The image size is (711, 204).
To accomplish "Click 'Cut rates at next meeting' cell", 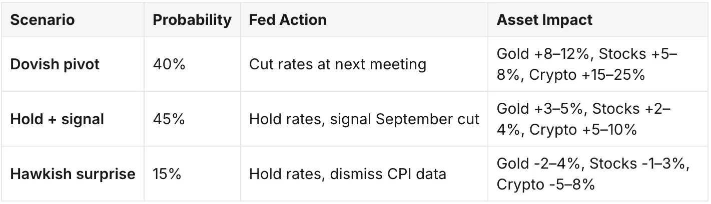I will click(364, 64).
